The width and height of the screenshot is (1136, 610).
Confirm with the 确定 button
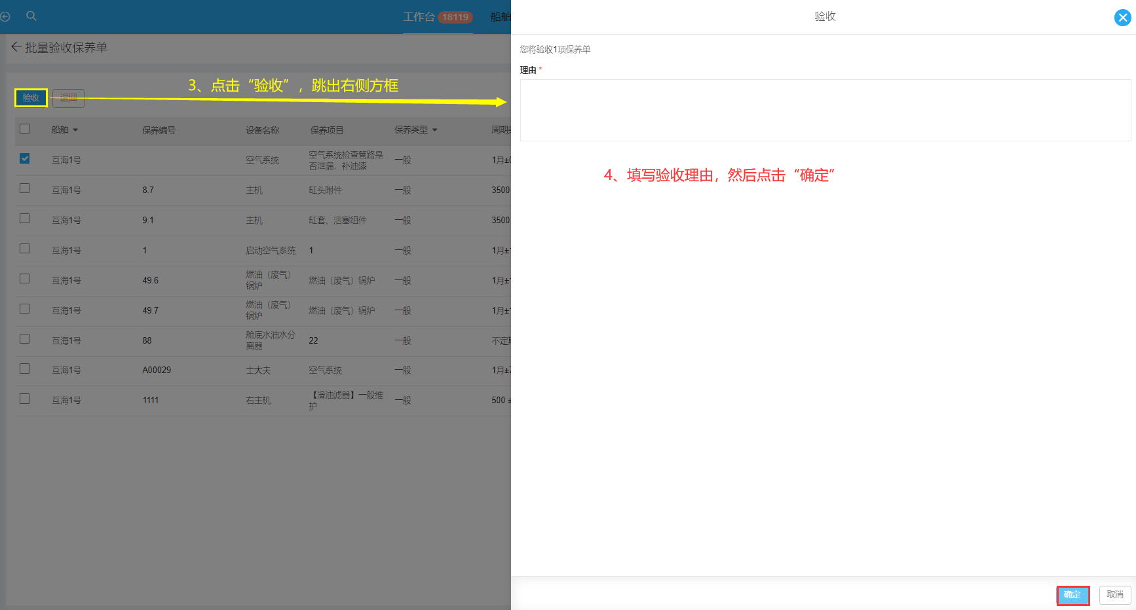(x=1072, y=595)
